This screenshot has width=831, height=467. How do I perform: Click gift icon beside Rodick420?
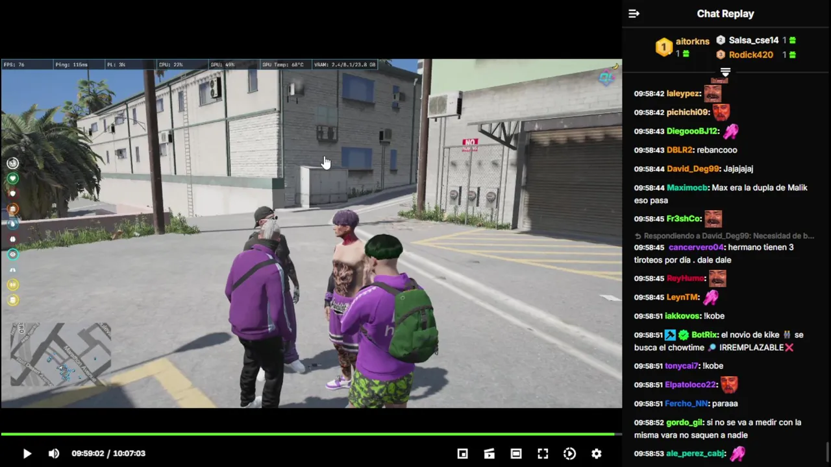coord(792,54)
